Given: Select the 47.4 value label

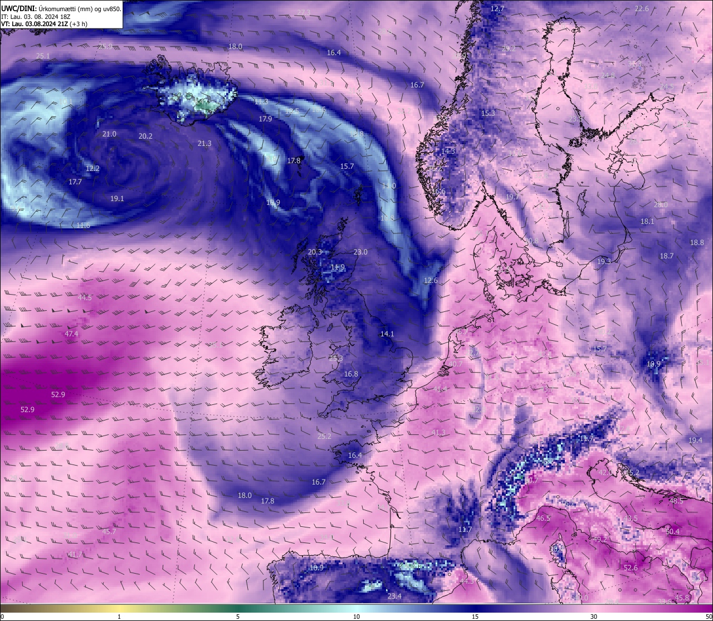Looking at the screenshot, I should pos(72,334).
